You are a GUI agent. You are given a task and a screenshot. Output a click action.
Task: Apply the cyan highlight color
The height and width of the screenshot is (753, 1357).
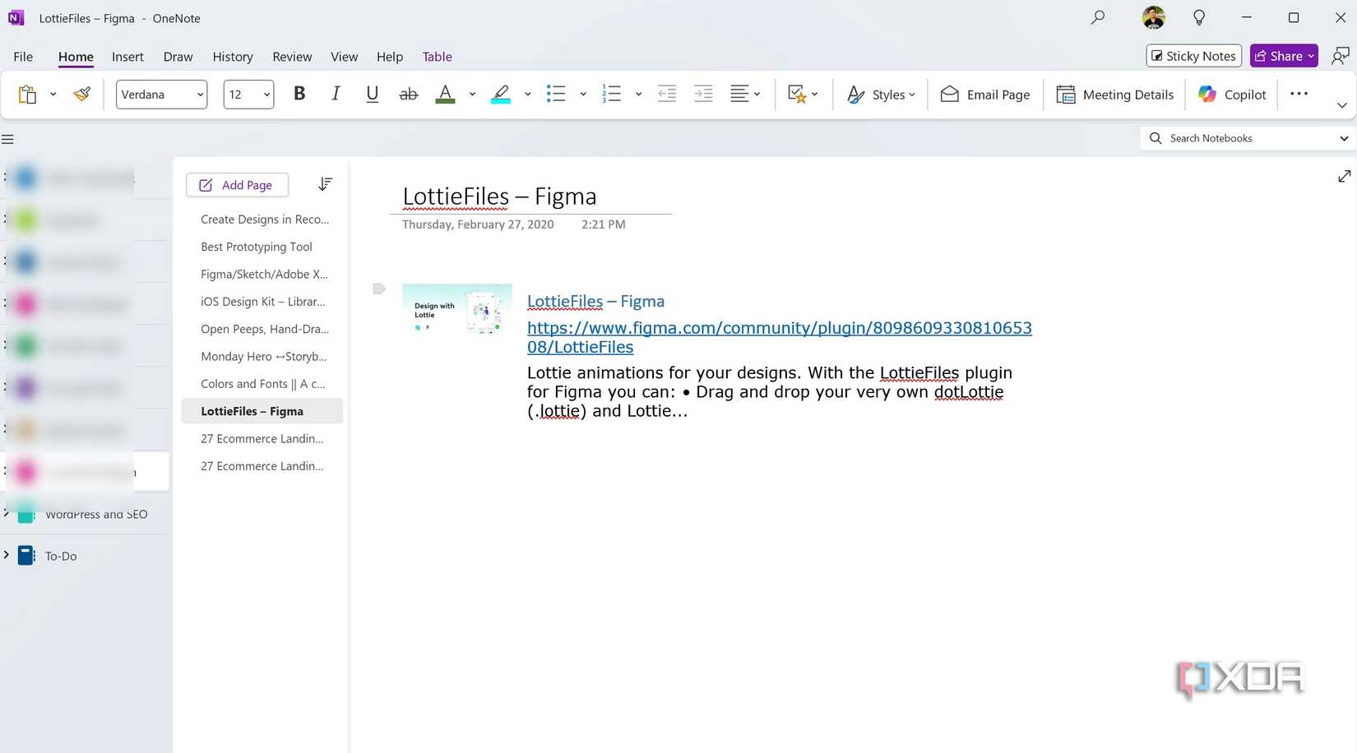tap(500, 94)
